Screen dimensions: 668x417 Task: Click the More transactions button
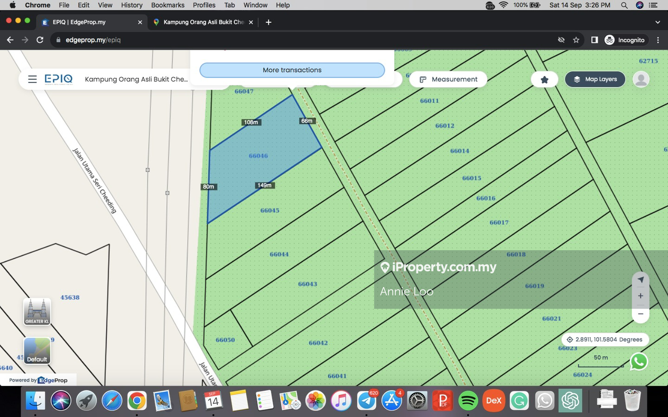coord(292,70)
